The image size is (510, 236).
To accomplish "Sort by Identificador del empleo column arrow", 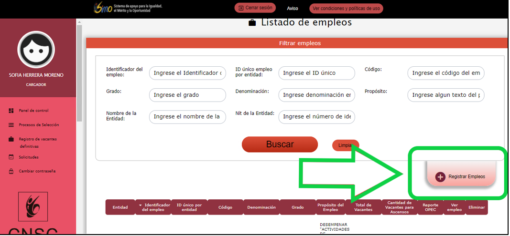I will [140, 205].
